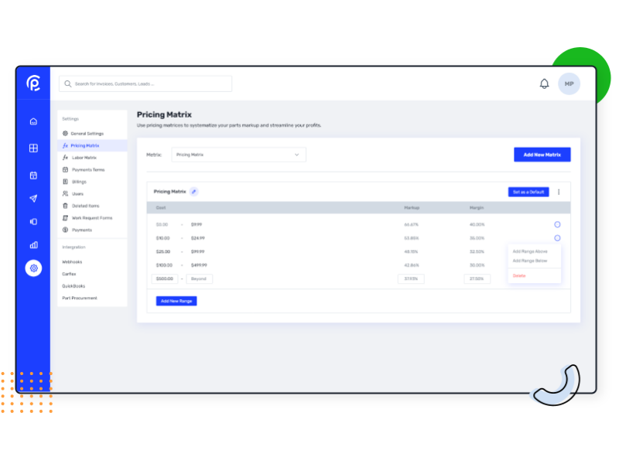The image size is (619, 464).
Task: Open the reports chart icon in sidebar
Action: pyautogui.click(x=32, y=245)
